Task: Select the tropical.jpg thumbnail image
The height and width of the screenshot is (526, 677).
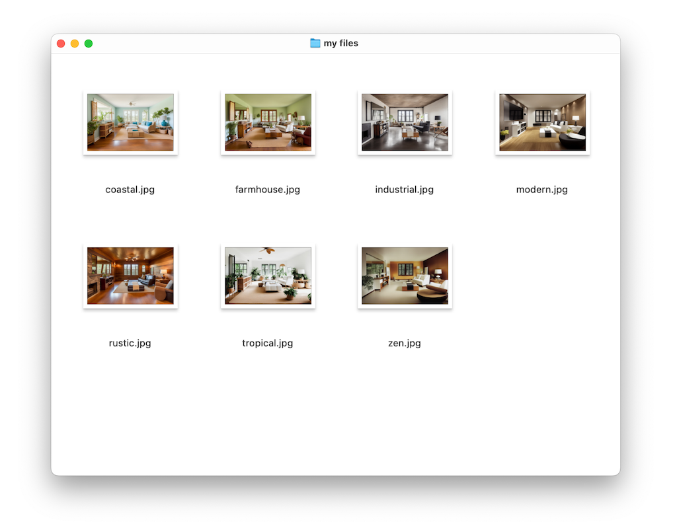Action: coord(268,276)
